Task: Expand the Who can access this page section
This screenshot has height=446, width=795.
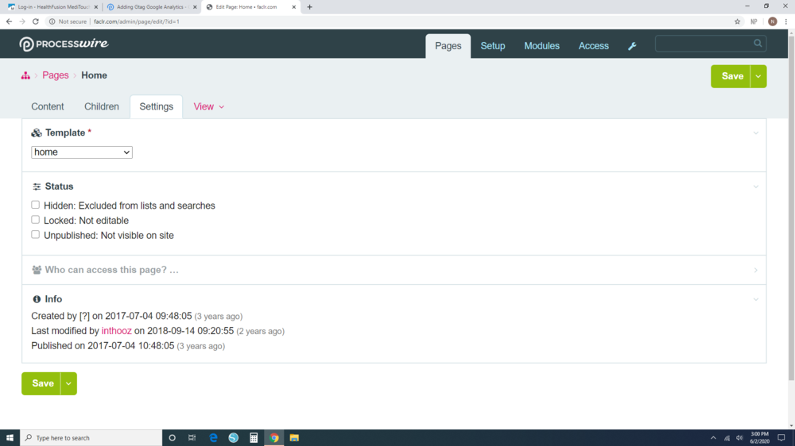Action: tap(111, 270)
